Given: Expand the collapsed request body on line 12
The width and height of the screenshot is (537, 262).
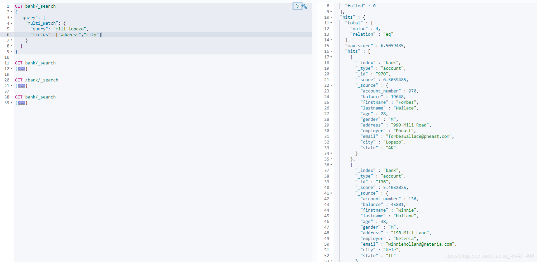Looking at the screenshot, I should 21,69.
